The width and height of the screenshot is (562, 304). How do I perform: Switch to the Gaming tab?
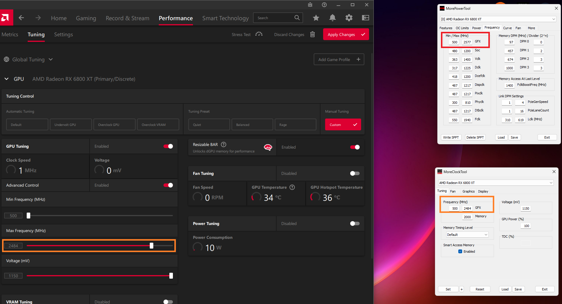(x=86, y=18)
